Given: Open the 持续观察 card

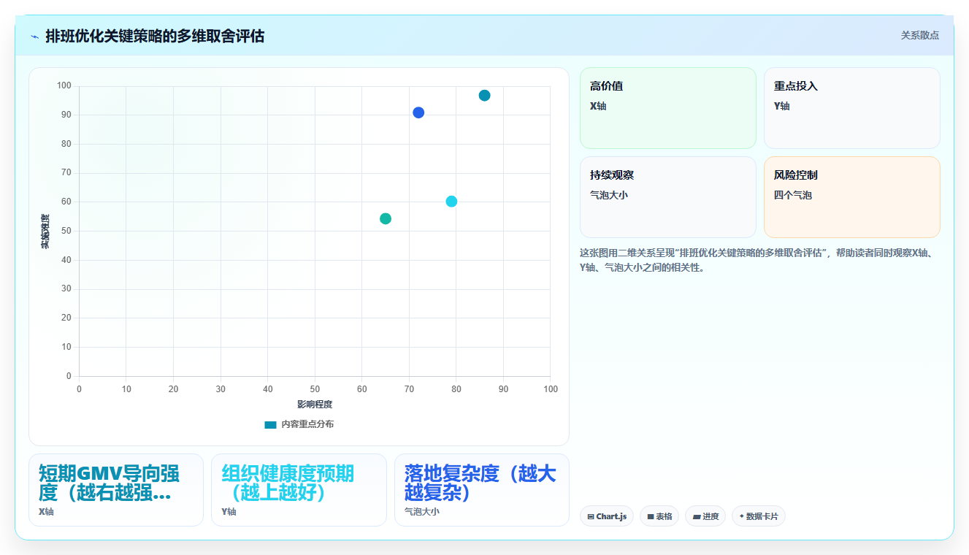Looking at the screenshot, I should [667, 197].
